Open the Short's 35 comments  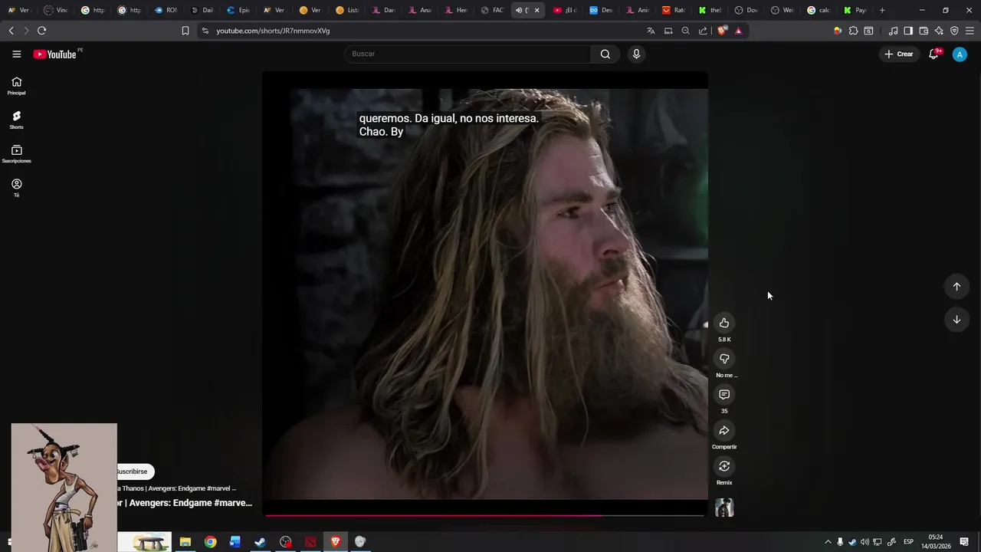point(724,394)
